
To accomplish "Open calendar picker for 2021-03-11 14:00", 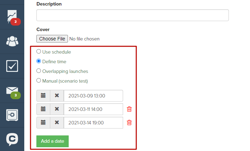I will (x=43, y=109).
